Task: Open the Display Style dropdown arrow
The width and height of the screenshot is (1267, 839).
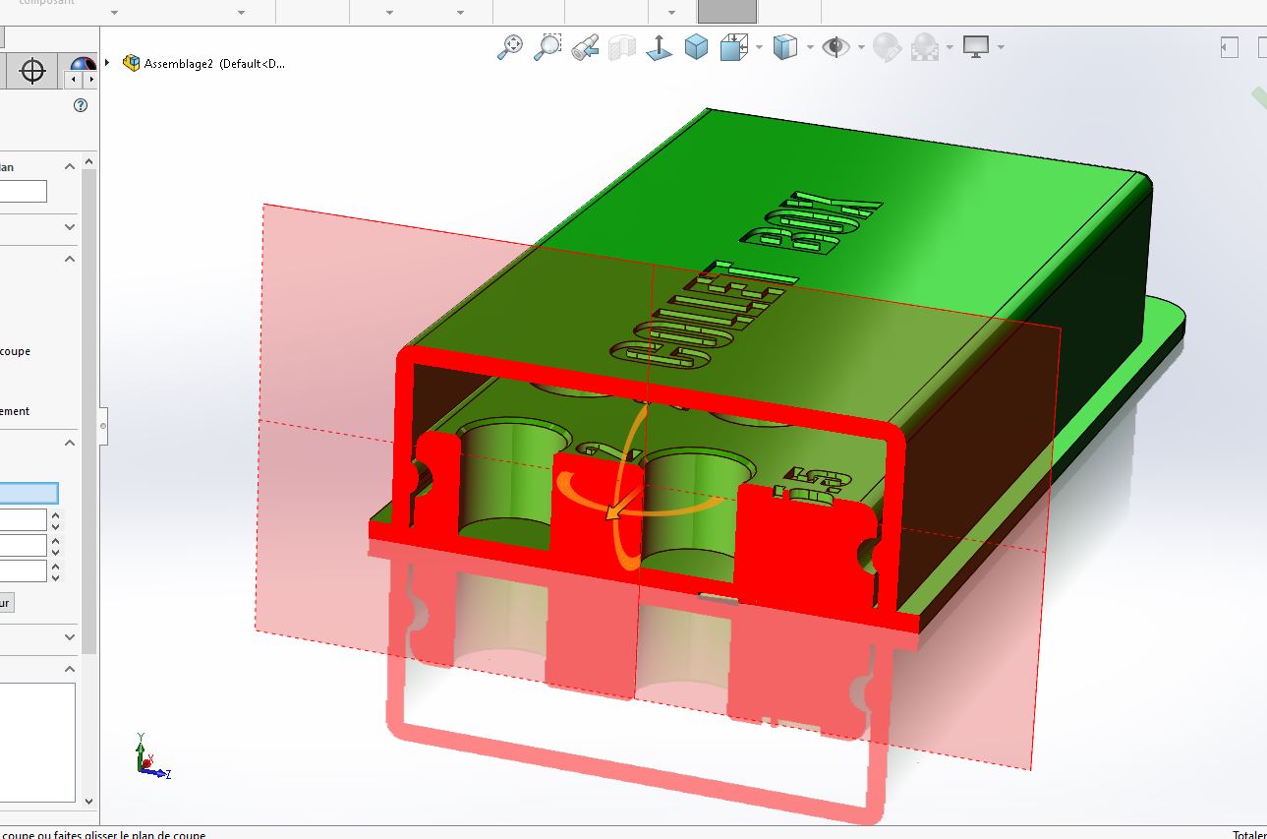Action: (809, 46)
